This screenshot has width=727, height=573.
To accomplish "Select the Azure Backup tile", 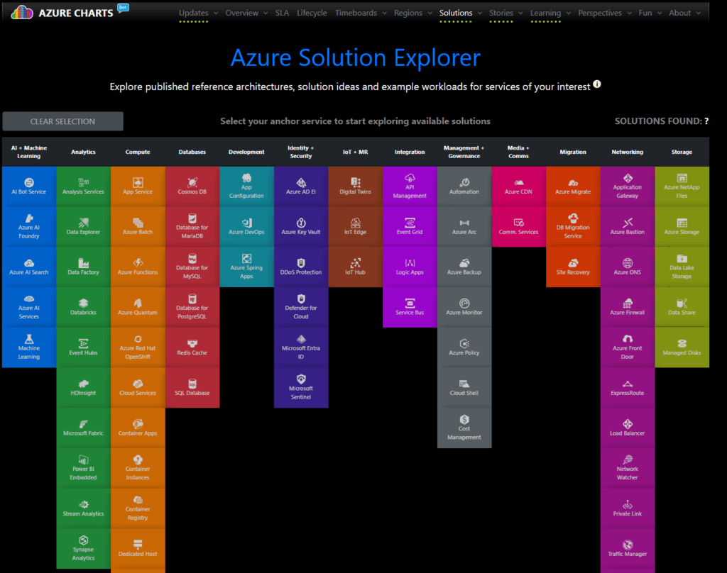I will click(464, 267).
